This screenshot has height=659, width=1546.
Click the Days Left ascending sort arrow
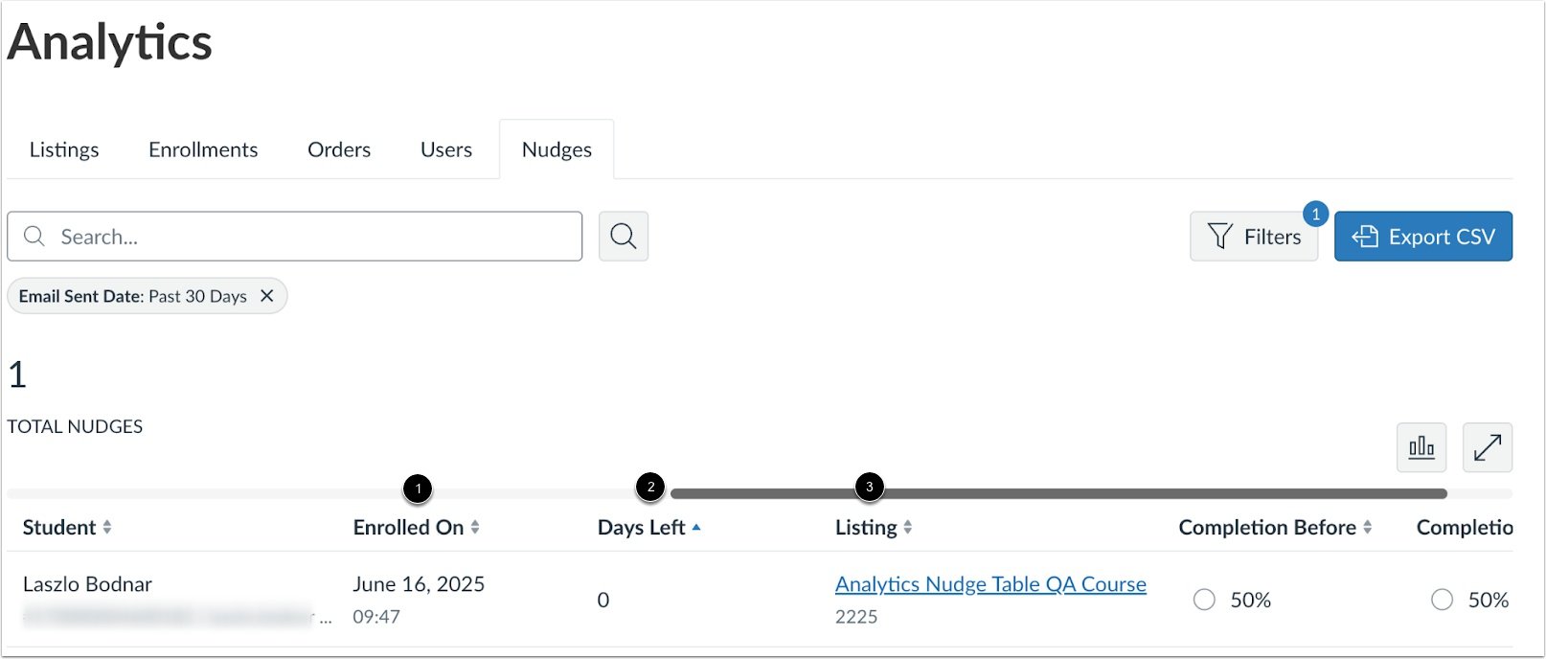pos(697,527)
